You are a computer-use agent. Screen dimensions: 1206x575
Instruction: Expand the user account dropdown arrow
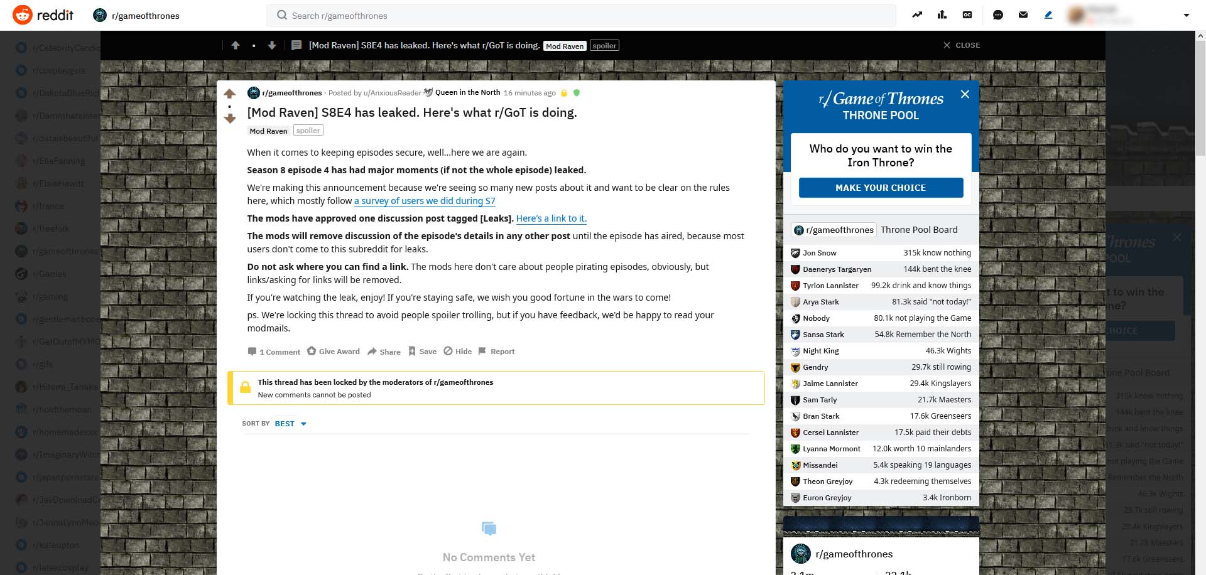(x=1186, y=15)
